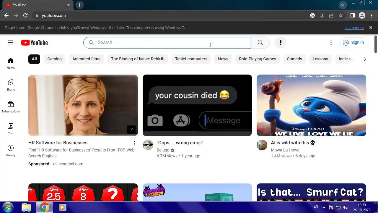Select the News chip
378x213 pixels.
223,59
